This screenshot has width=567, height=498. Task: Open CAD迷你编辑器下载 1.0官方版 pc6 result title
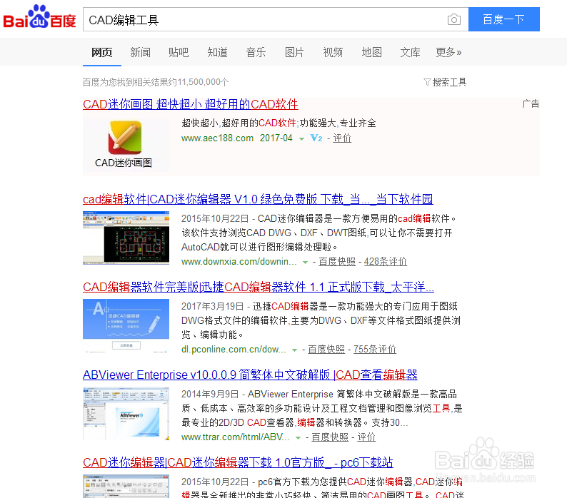[x=238, y=462]
